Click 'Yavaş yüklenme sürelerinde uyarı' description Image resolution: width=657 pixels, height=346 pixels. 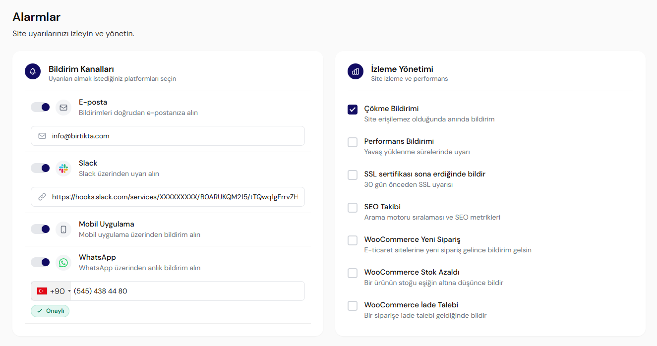417,152
